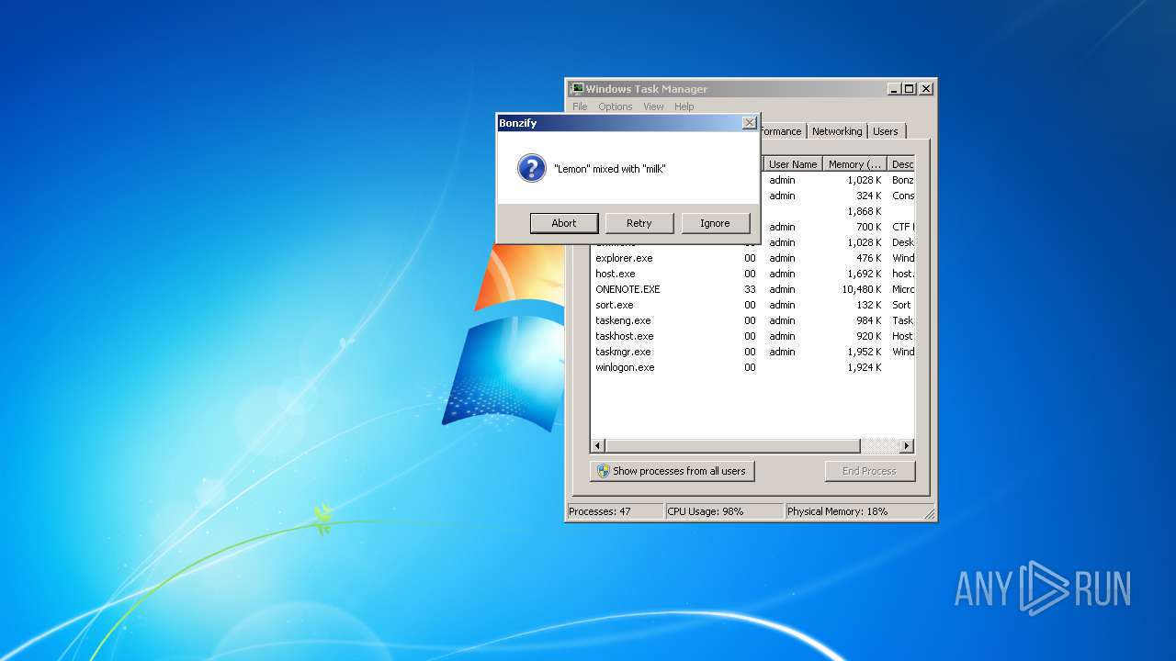Open the View menu in Task Manager
The image size is (1176, 661).
pos(653,106)
